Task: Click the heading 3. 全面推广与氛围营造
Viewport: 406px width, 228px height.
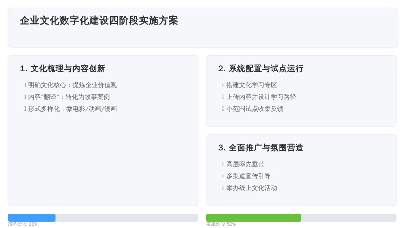Action: click(260, 148)
